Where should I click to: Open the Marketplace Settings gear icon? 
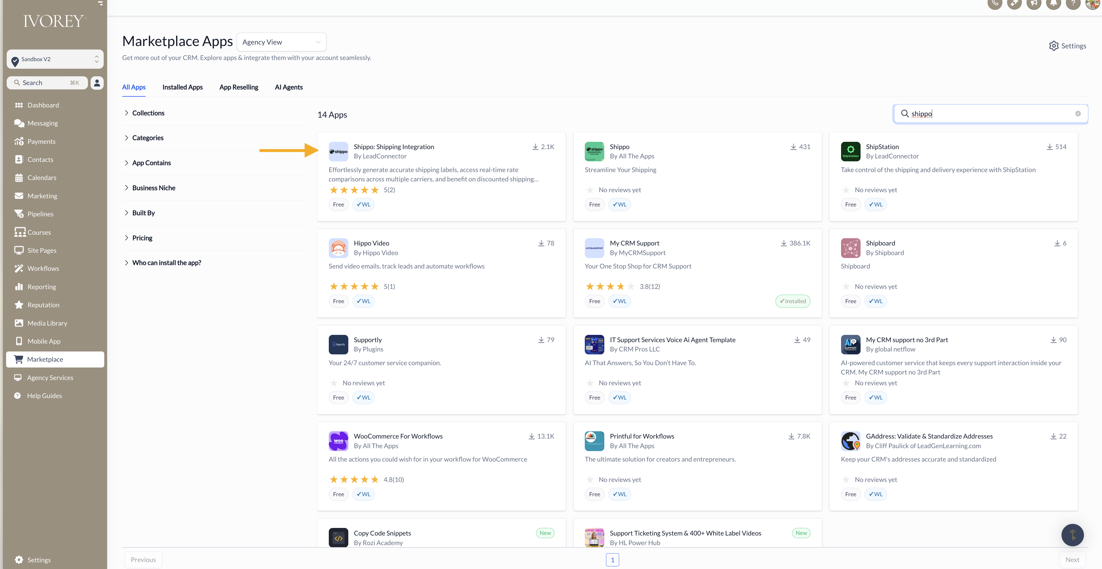click(1053, 46)
